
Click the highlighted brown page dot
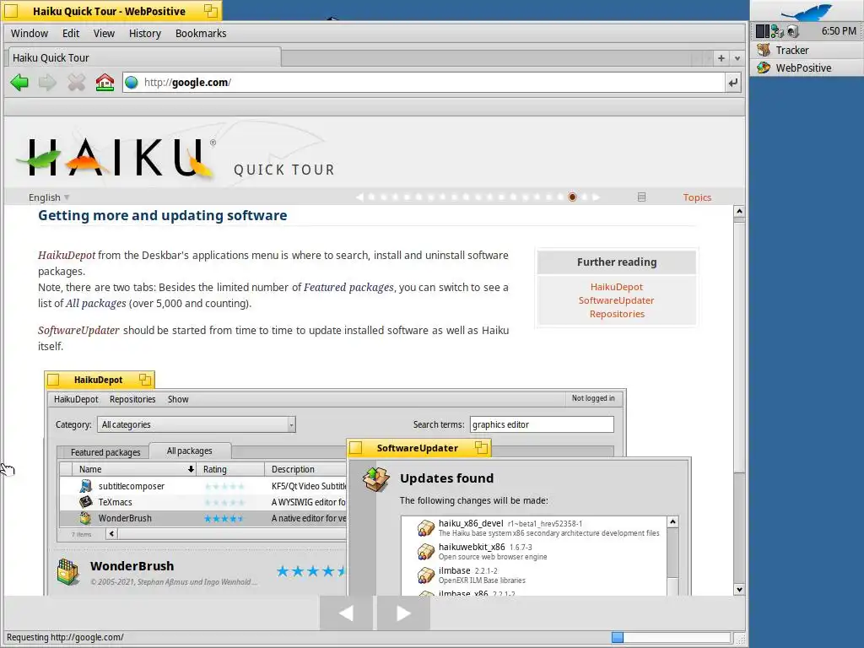[572, 197]
